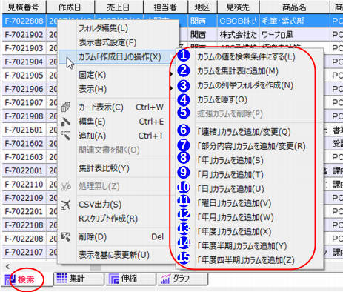The image size is (343, 292).
Task: Click the 商品名 column header
Action: click(x=295, y=7)
